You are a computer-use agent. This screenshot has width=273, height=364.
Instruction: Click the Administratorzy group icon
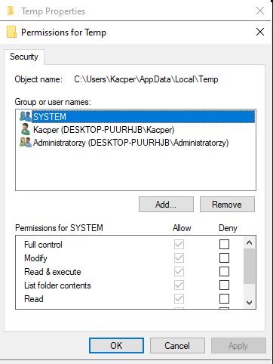[x=26, y=142]
